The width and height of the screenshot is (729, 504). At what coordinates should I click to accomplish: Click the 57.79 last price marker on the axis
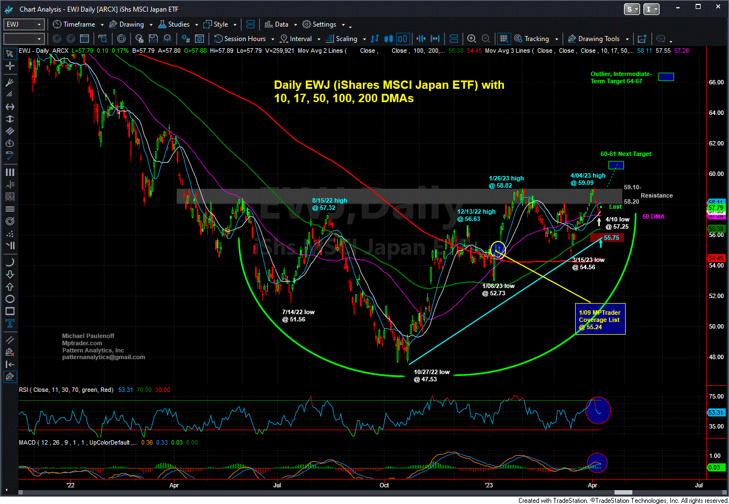coord(716,208)
